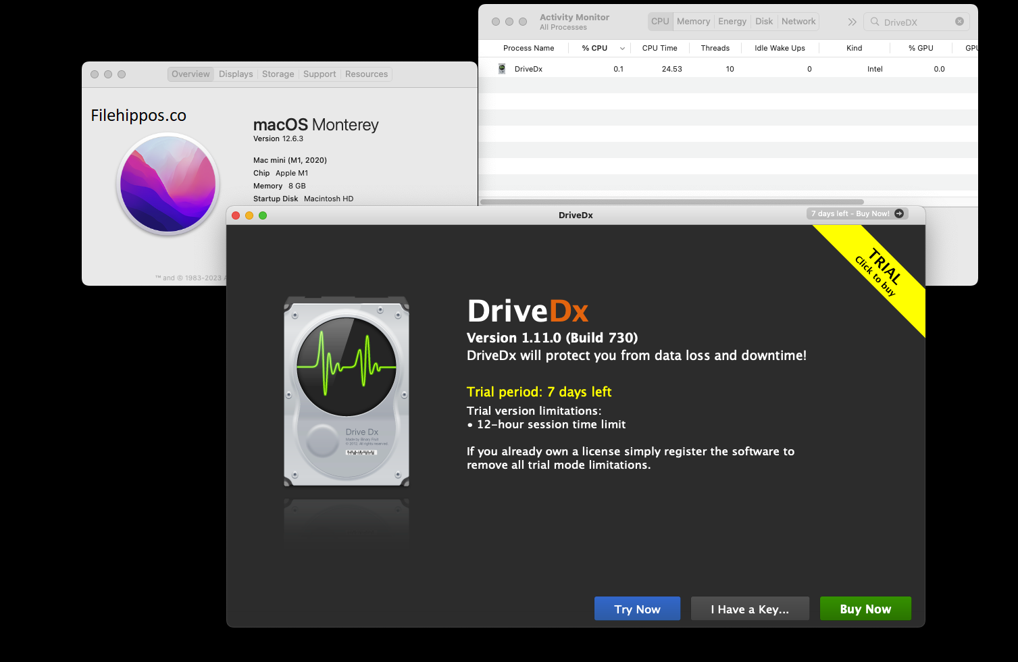The height and width of the screenshot is (662, 1018).
Task: Open the Storage tab in About This Mac
Action: click(278, 74)
